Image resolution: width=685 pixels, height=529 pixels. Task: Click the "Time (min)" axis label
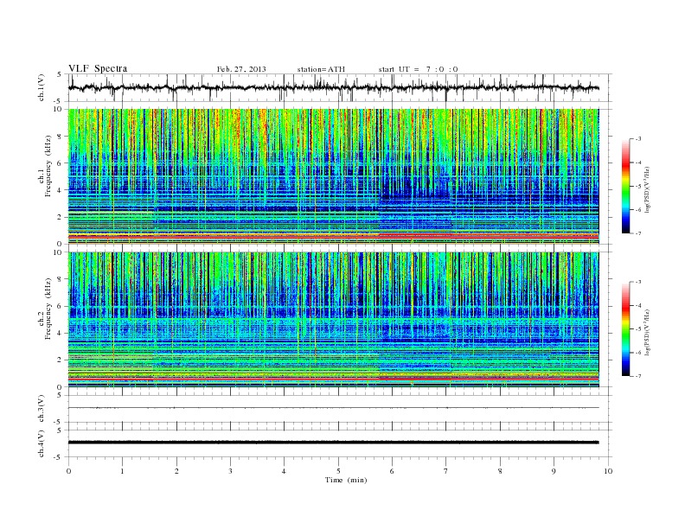pos(346,480)
